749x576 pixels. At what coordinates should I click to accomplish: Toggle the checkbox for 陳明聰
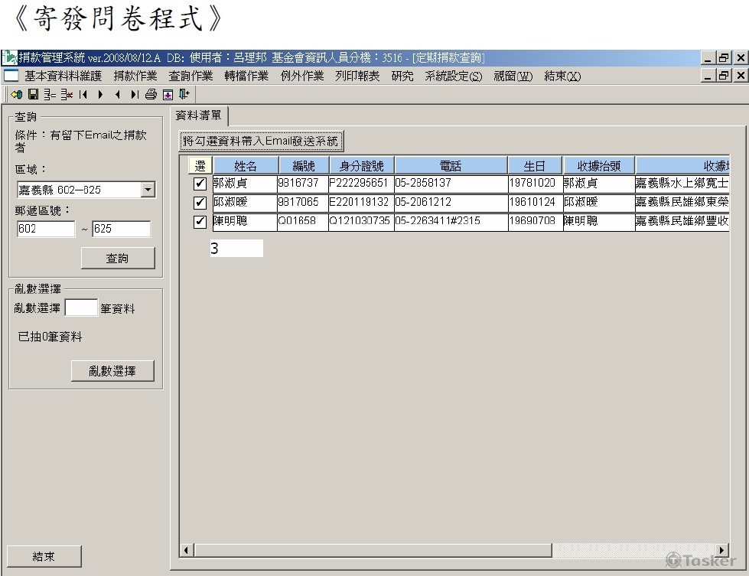tap(200, 222)
